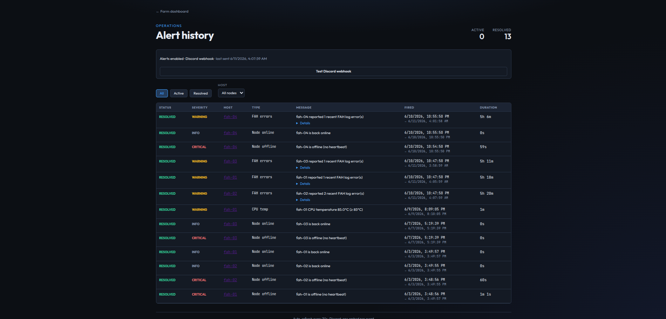
Task: Switch to the Active filter tab
Action: (179, 93)
